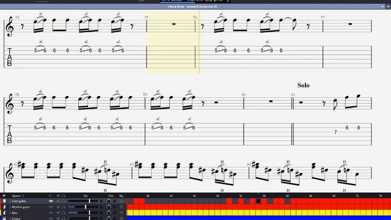Select the Drums track name
391x220 pixels.
[x=16, y=219]
